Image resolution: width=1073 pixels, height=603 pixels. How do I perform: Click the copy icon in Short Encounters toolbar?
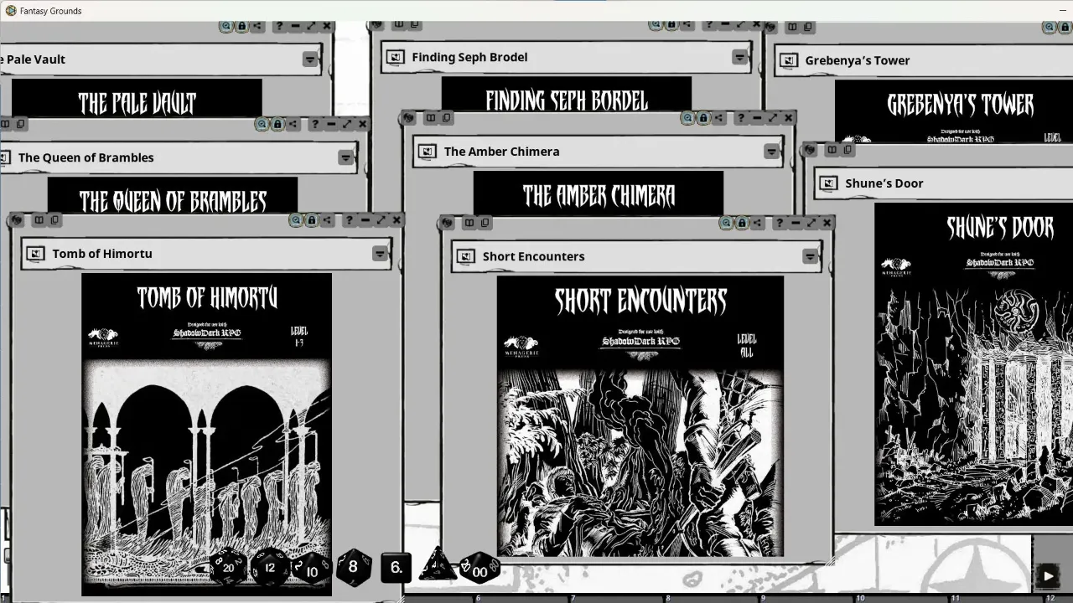[485, 223]
